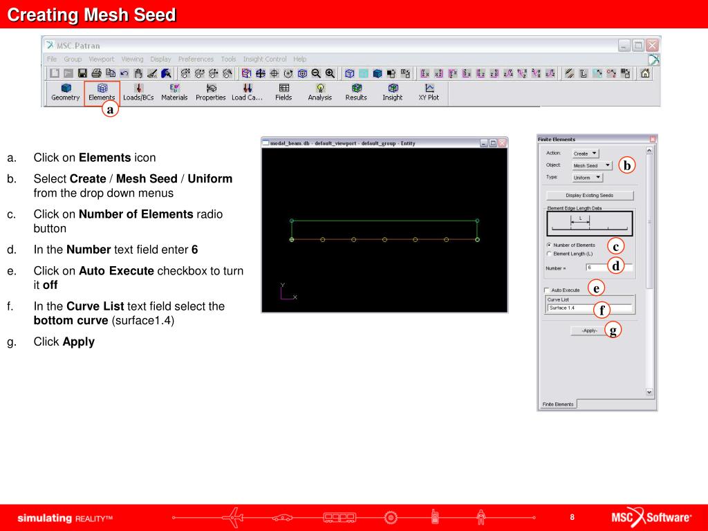Click the Load Cases application icon

click(x=247, y=92)
